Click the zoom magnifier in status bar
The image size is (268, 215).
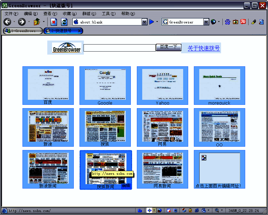[217, 210]
